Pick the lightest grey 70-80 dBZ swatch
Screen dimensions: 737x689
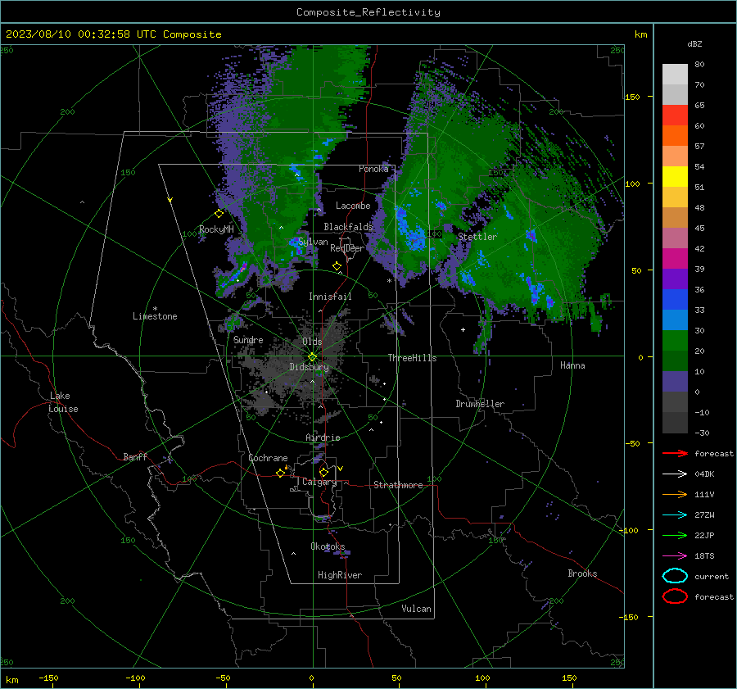pyautogui.click(x=675, y=75)
